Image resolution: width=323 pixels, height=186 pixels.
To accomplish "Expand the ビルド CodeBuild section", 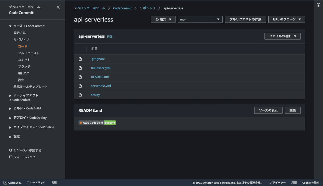I will click(10, 109).
